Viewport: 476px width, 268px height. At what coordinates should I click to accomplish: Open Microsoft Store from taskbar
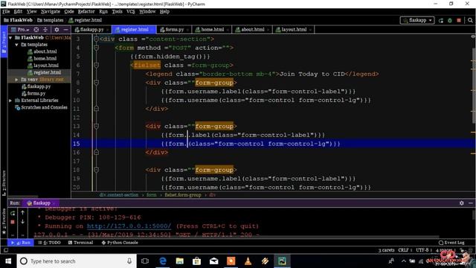click(196, 261)
